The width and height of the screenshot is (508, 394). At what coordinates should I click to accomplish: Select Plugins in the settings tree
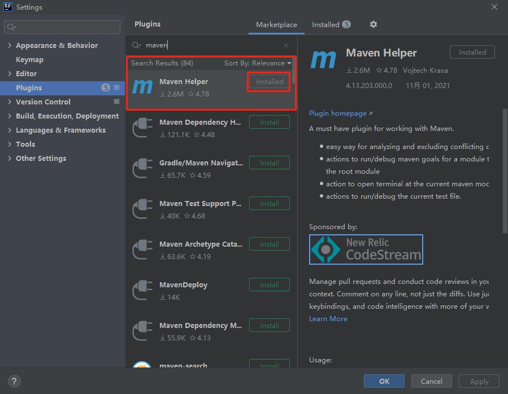(x=62, y=87)
